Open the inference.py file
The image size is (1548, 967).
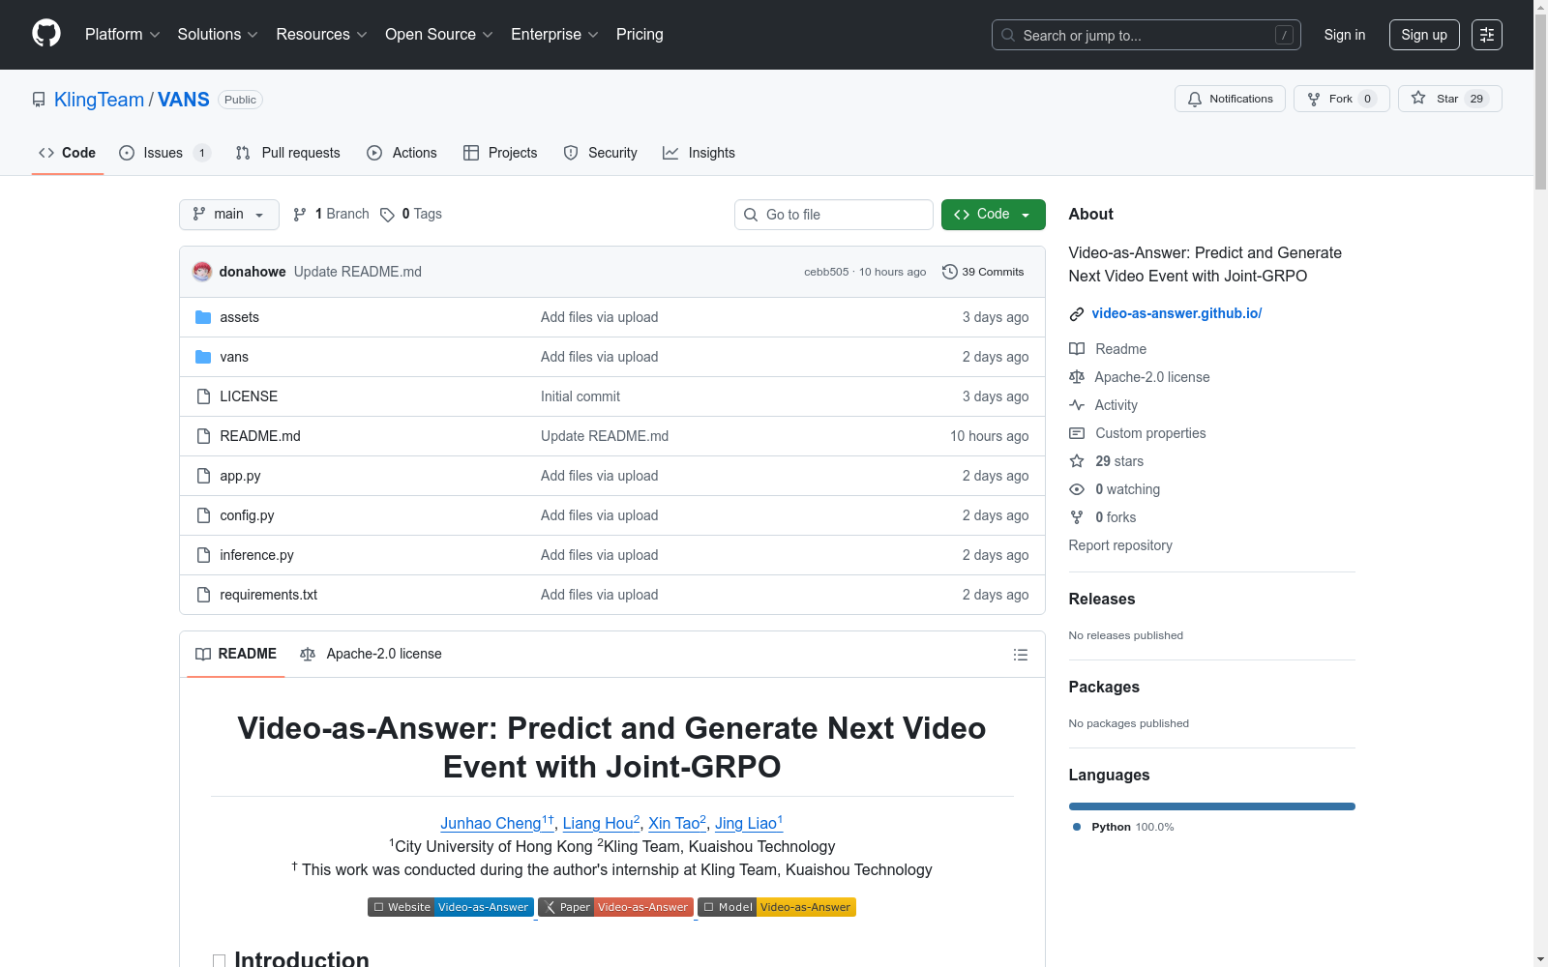point(256,555)
